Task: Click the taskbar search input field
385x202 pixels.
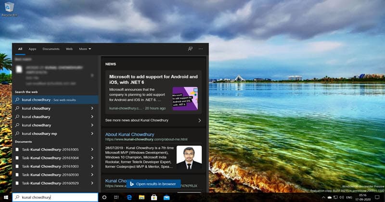Action: click(x=55, y=197)
